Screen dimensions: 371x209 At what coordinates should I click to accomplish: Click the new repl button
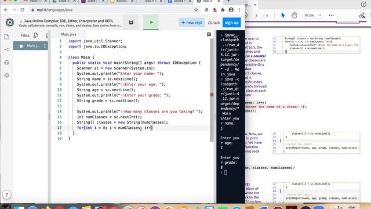click(x=192, y=23)
